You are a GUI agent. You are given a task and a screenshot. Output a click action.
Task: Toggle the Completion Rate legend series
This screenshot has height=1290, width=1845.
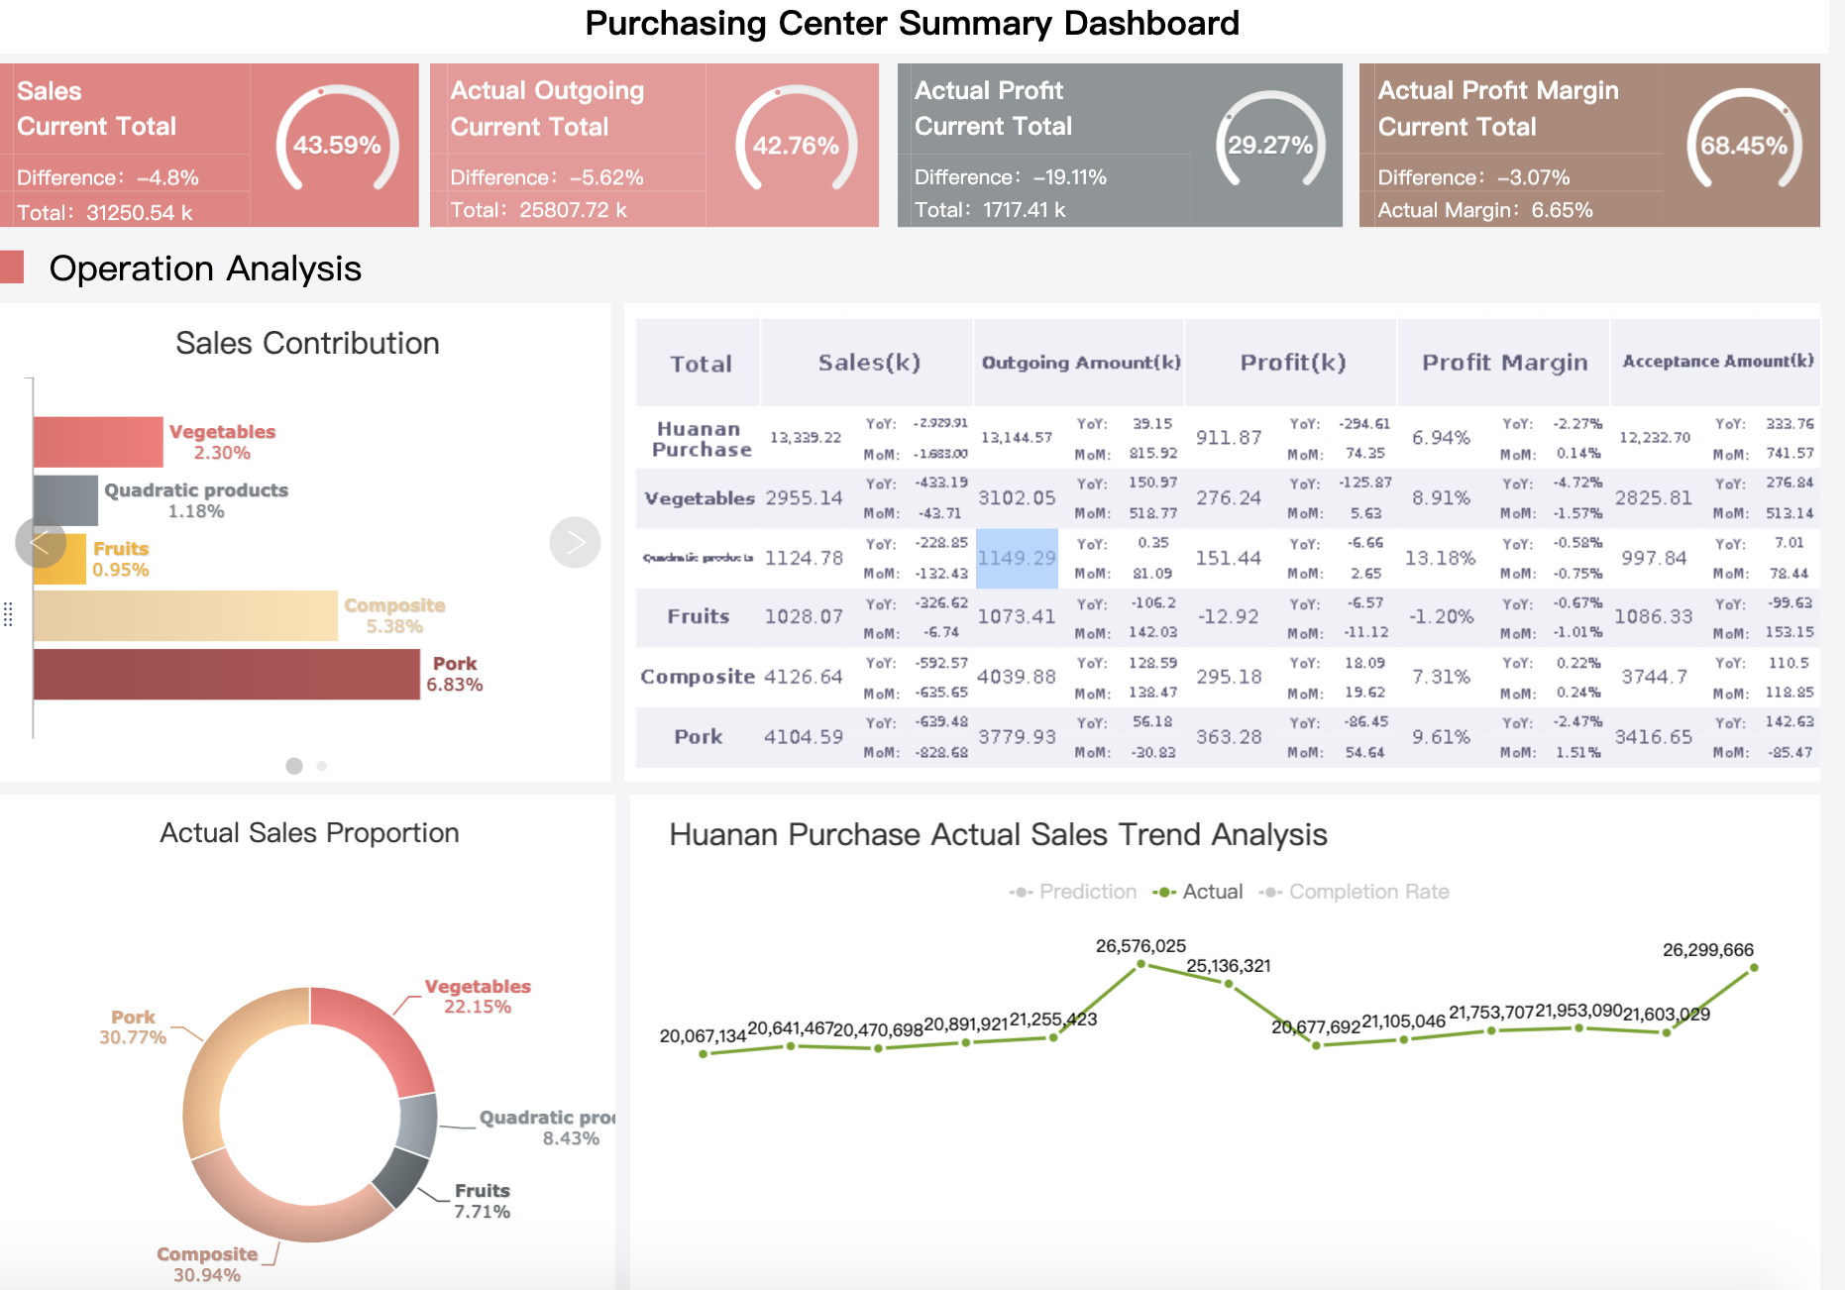[x=1354, y=892]
